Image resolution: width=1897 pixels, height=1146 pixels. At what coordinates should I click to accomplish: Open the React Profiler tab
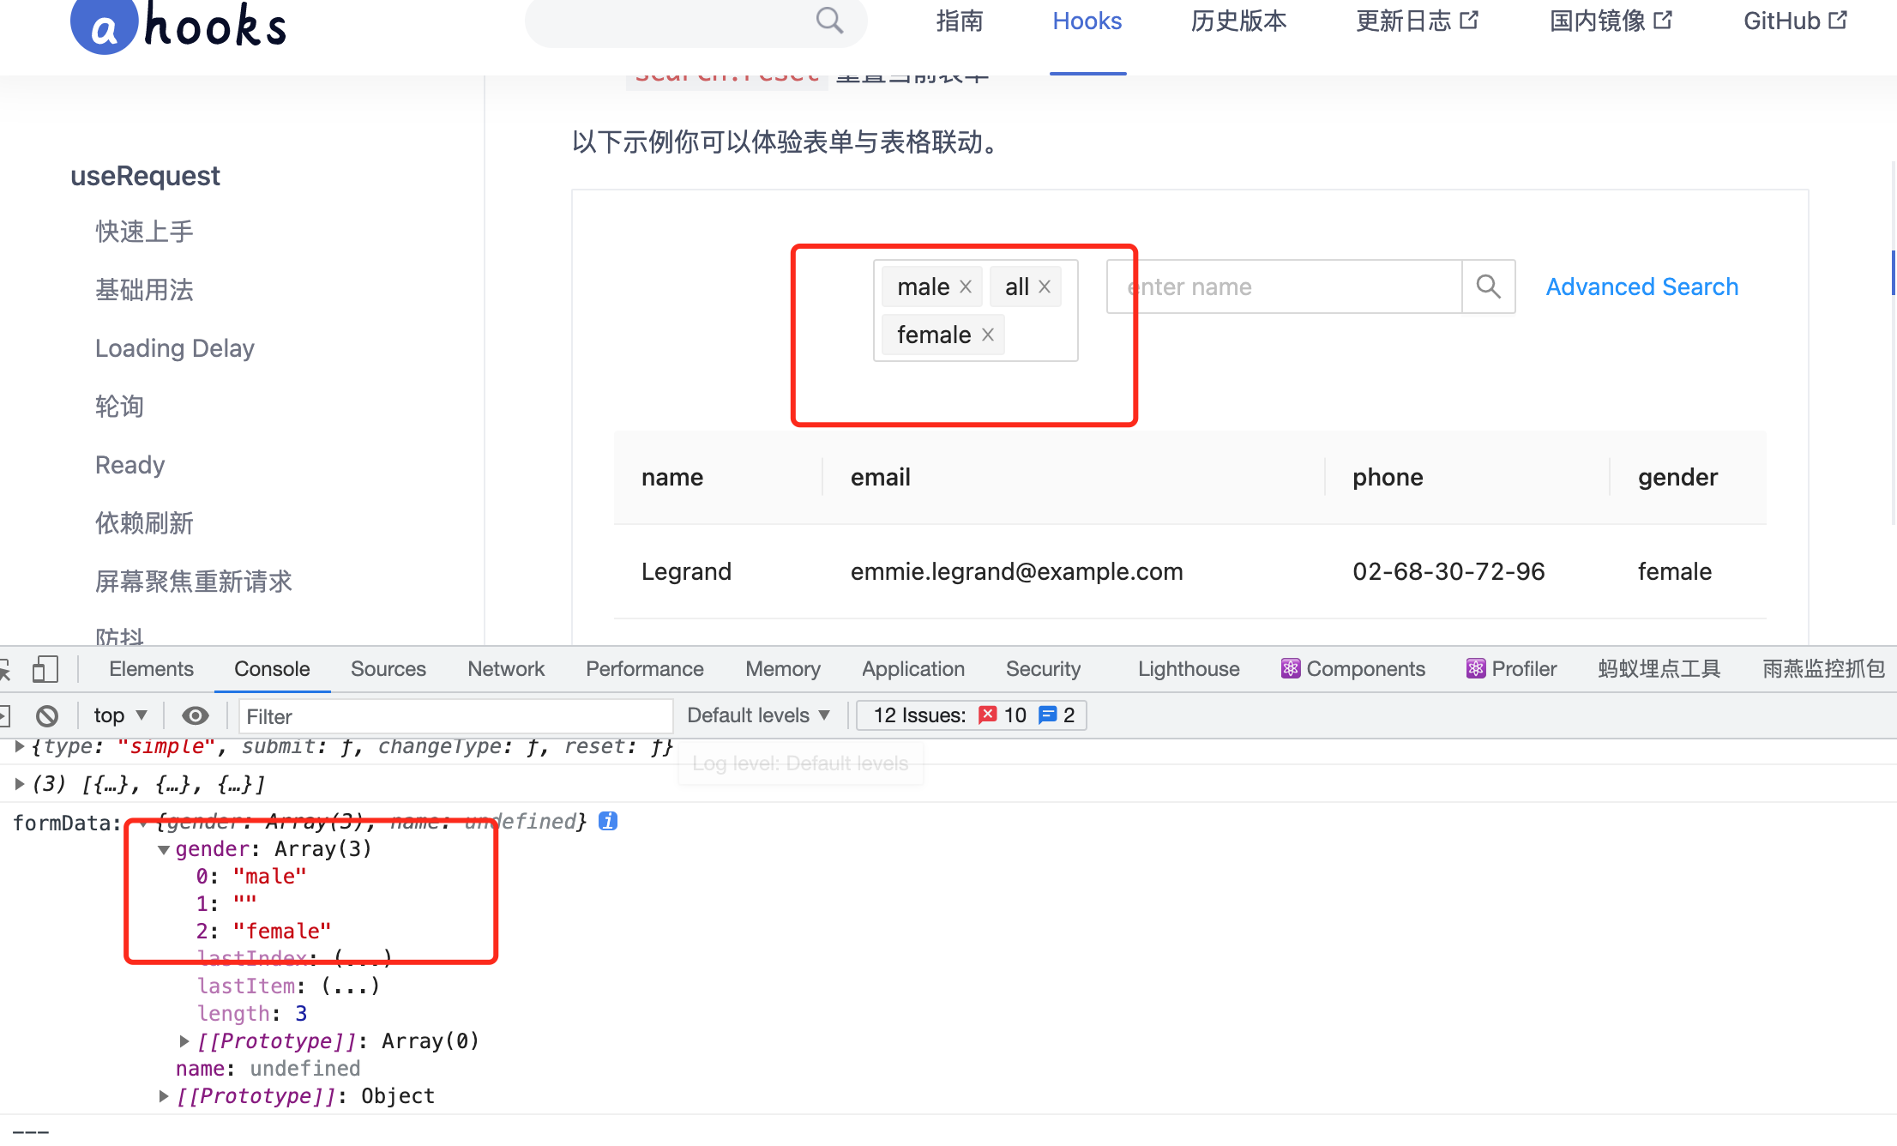pos(1511,669)
